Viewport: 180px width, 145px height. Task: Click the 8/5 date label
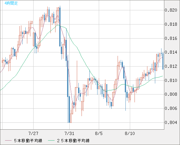[99, 133]
